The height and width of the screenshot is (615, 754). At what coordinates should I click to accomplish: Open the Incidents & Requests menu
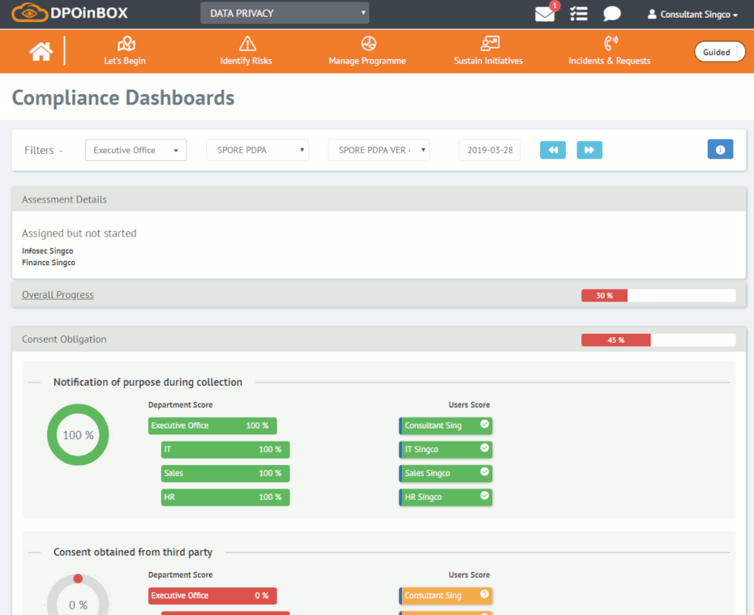(x=609, y=51)
